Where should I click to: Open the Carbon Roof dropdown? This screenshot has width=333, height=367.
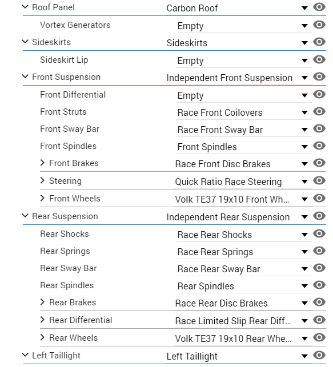click(x=239, y=8)
